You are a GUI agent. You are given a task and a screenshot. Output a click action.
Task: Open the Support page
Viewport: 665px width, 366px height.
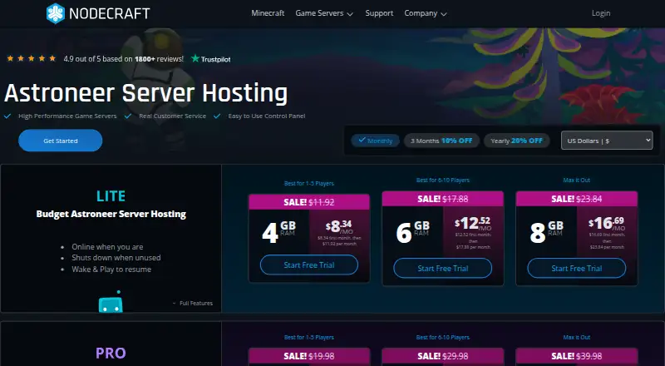pos(379,13)
